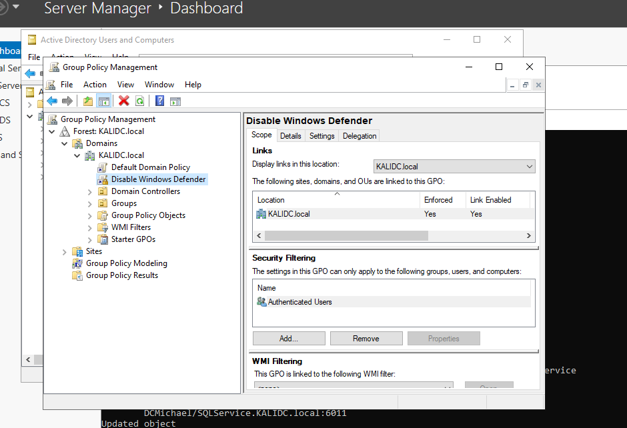This screenshot has width=627, height=428.
Task: Expand the Starter GPOs node
Action: (x=90, y=240)
